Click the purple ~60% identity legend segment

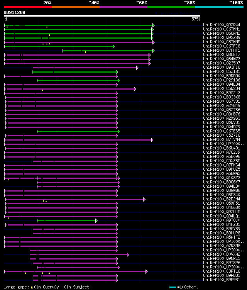pyautogui.click(x=123, y=7)
